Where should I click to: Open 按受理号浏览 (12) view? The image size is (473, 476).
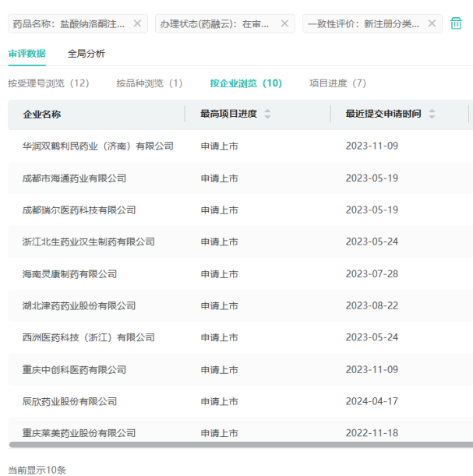pos(48,83)
